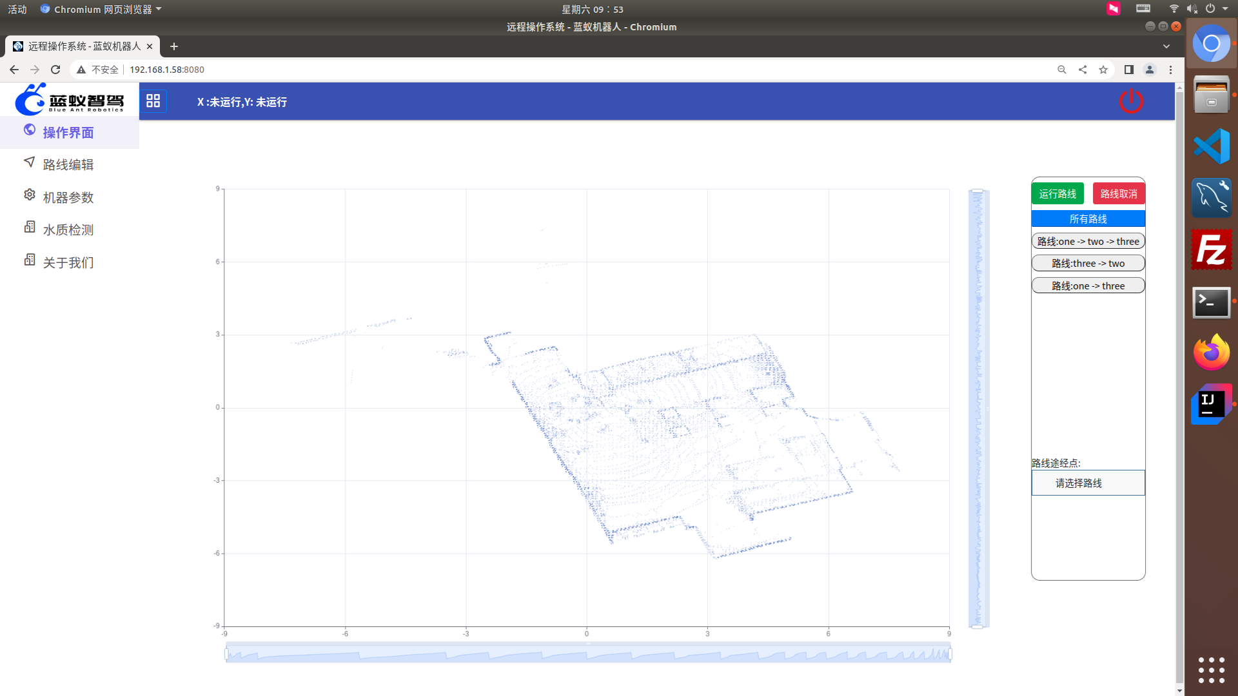Launch Firefox from the dock
Image resolution: width=1238 pixels, height=696 pixels.
point(1212,353)
